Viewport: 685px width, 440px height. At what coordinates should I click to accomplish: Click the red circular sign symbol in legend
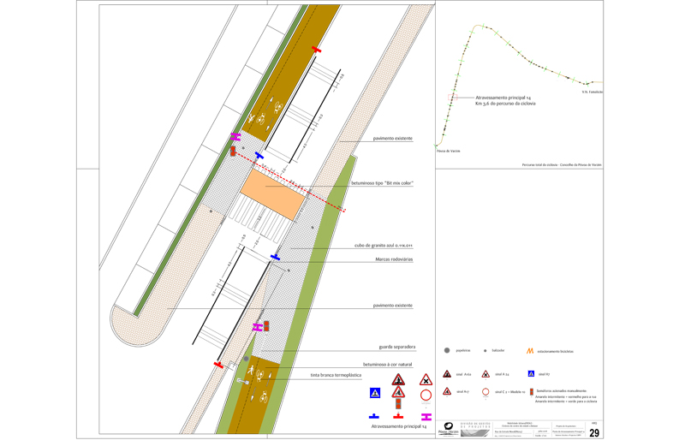point(485,392)
